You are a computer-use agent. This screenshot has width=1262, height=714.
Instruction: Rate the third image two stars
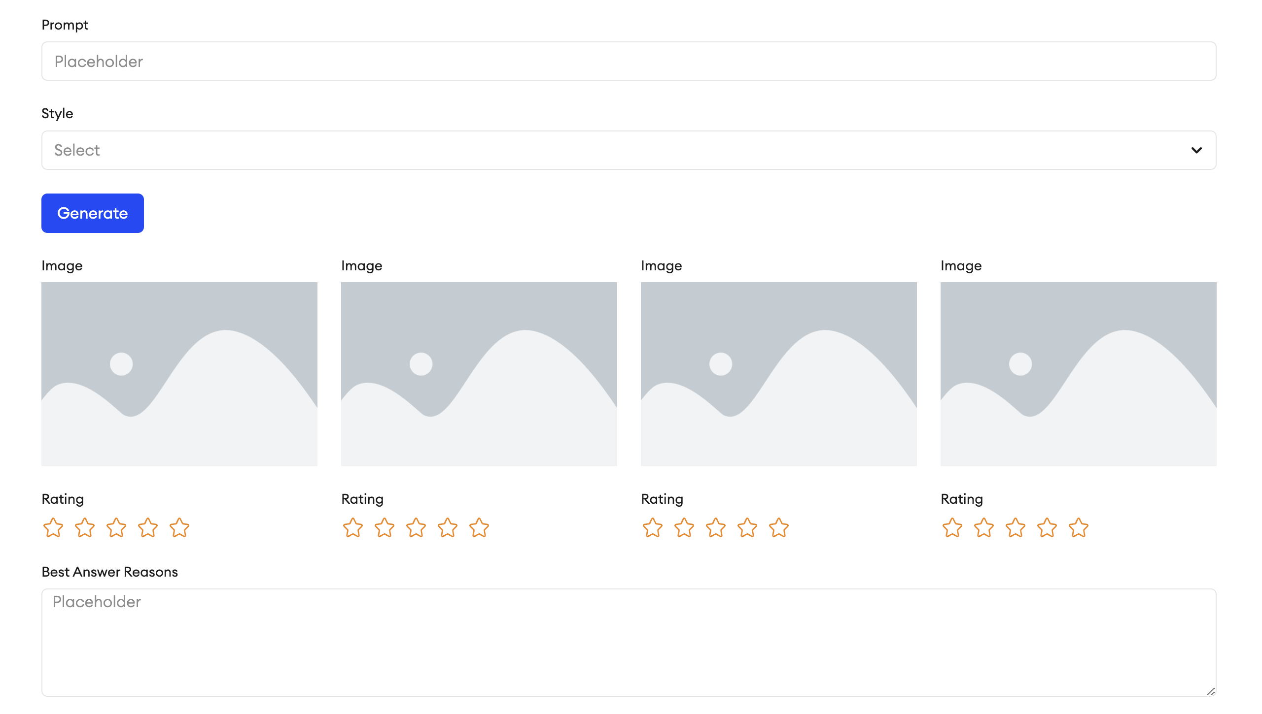[684, 528]
